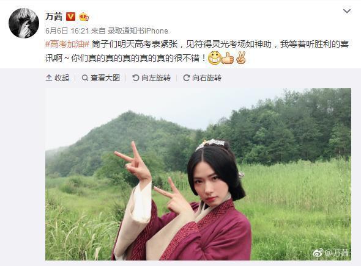Screen dimensions: 361x266
Task: Open the post options chevron menu
Action: click(347, 11)
